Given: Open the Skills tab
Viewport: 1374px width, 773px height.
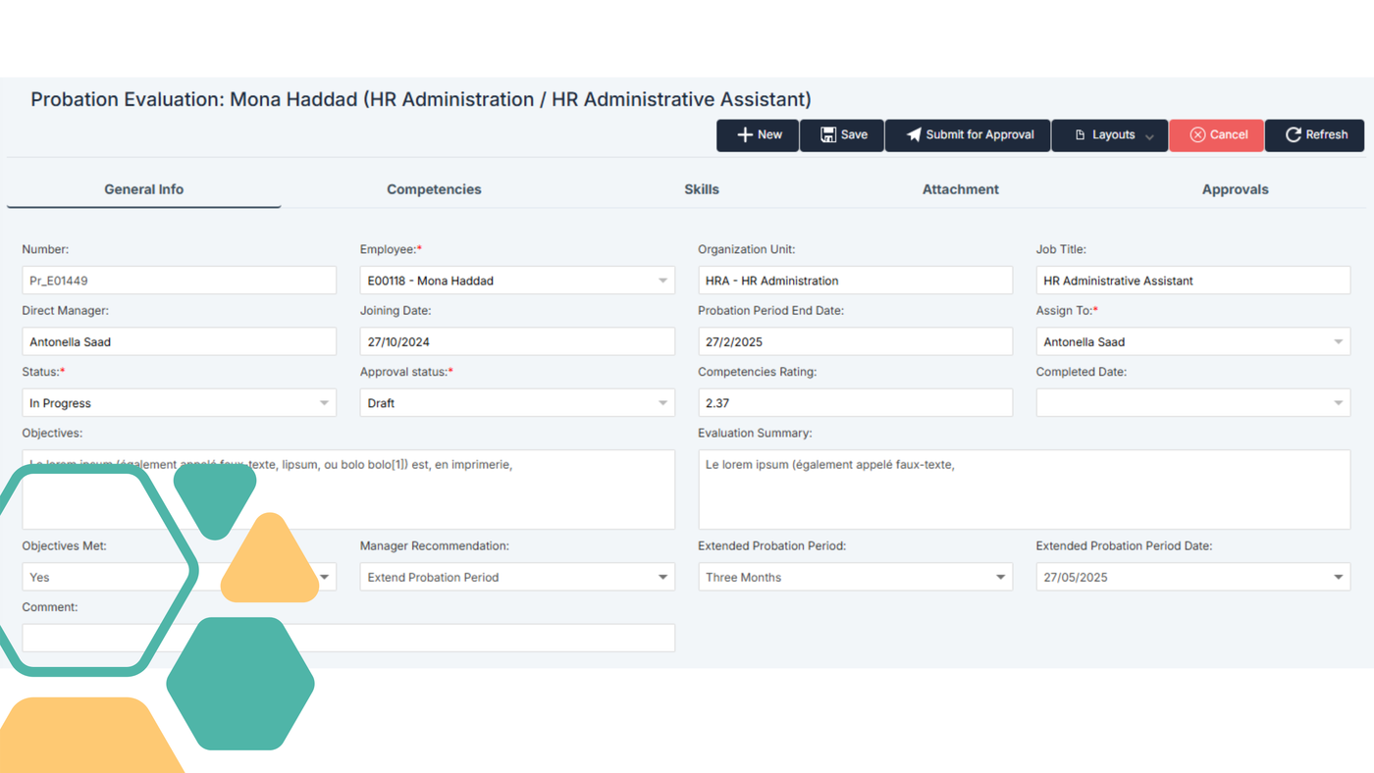Looking at the screenshot, I should (702, 189).
